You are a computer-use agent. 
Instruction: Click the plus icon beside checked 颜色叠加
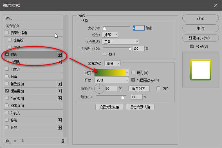(x=59, y=91)
